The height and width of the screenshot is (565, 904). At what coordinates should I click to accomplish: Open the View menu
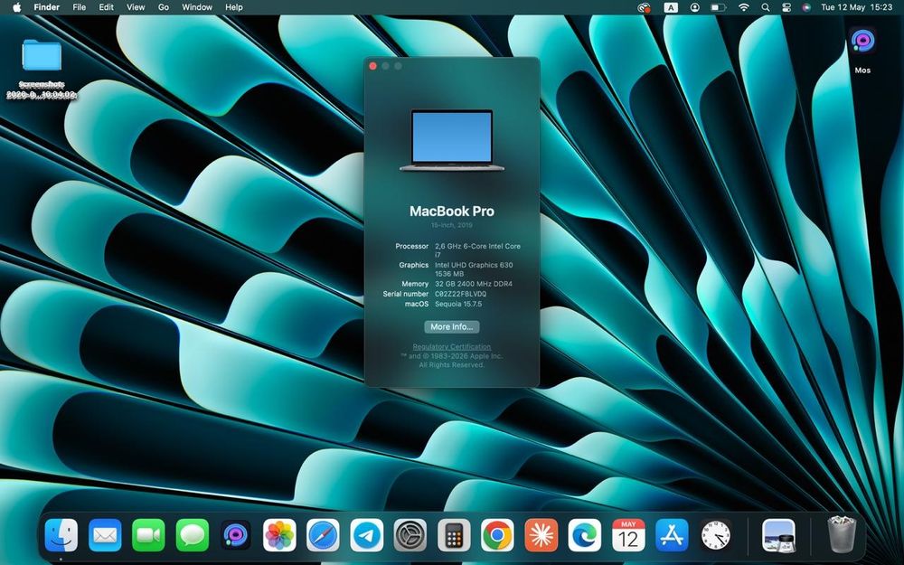point(136,7)
